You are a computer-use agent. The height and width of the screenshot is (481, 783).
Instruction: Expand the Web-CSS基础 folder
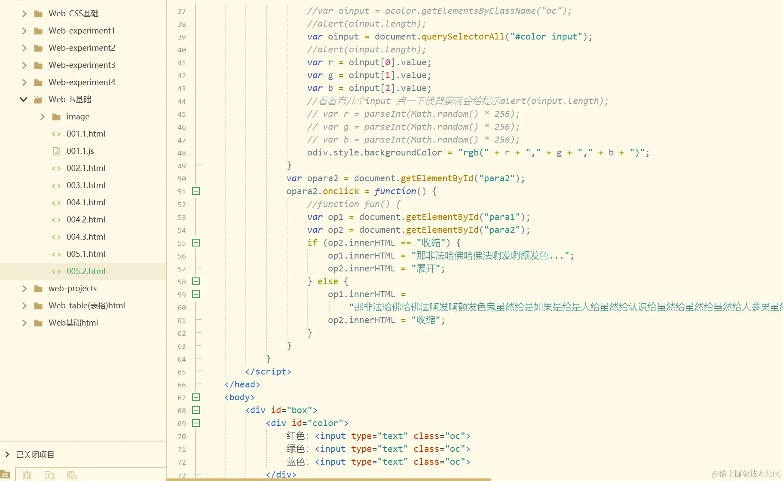click(24, 14)
